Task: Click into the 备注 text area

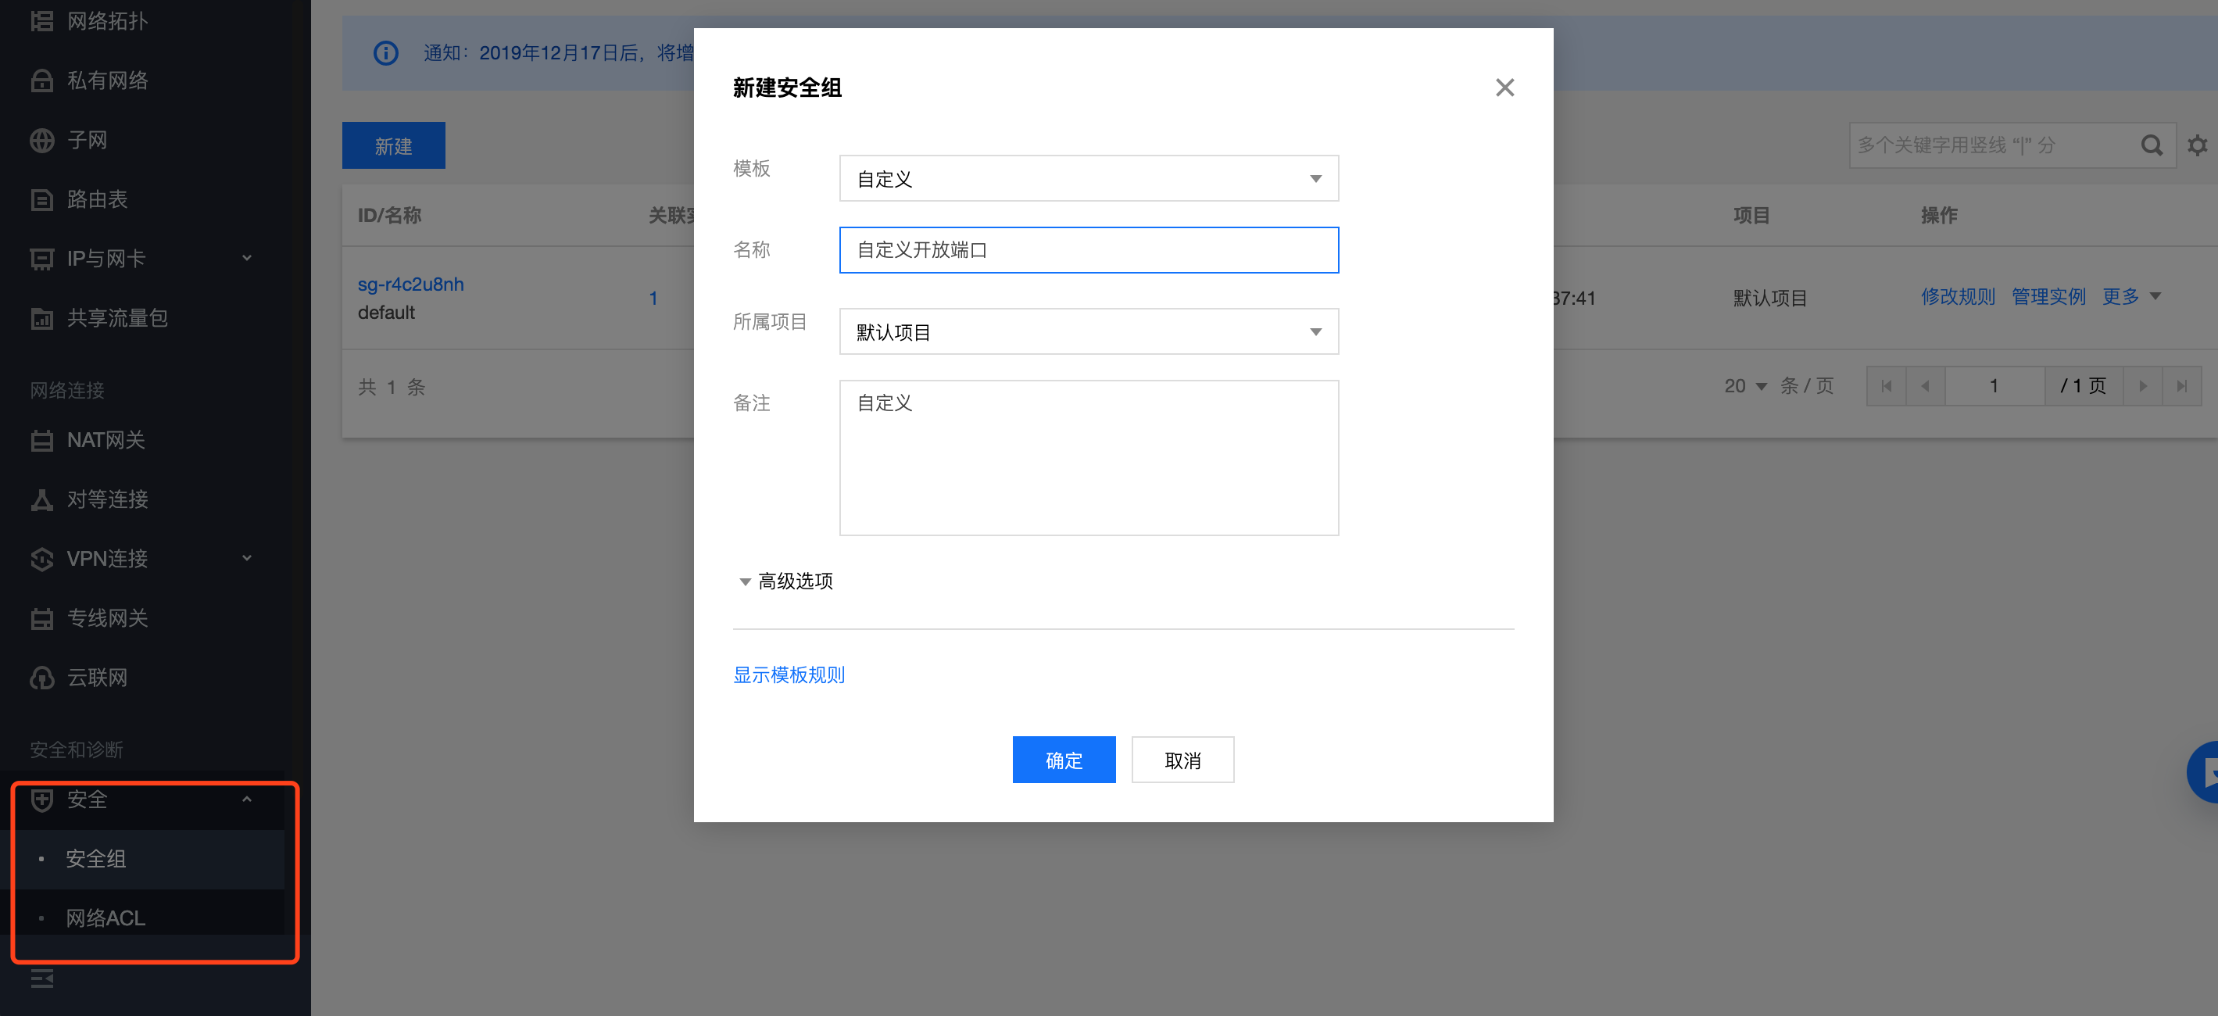Action: (x=1089, y=458)
